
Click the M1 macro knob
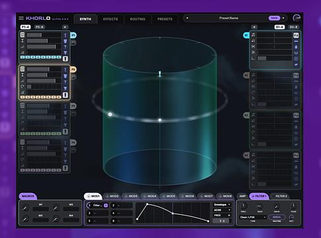point(25,208)
